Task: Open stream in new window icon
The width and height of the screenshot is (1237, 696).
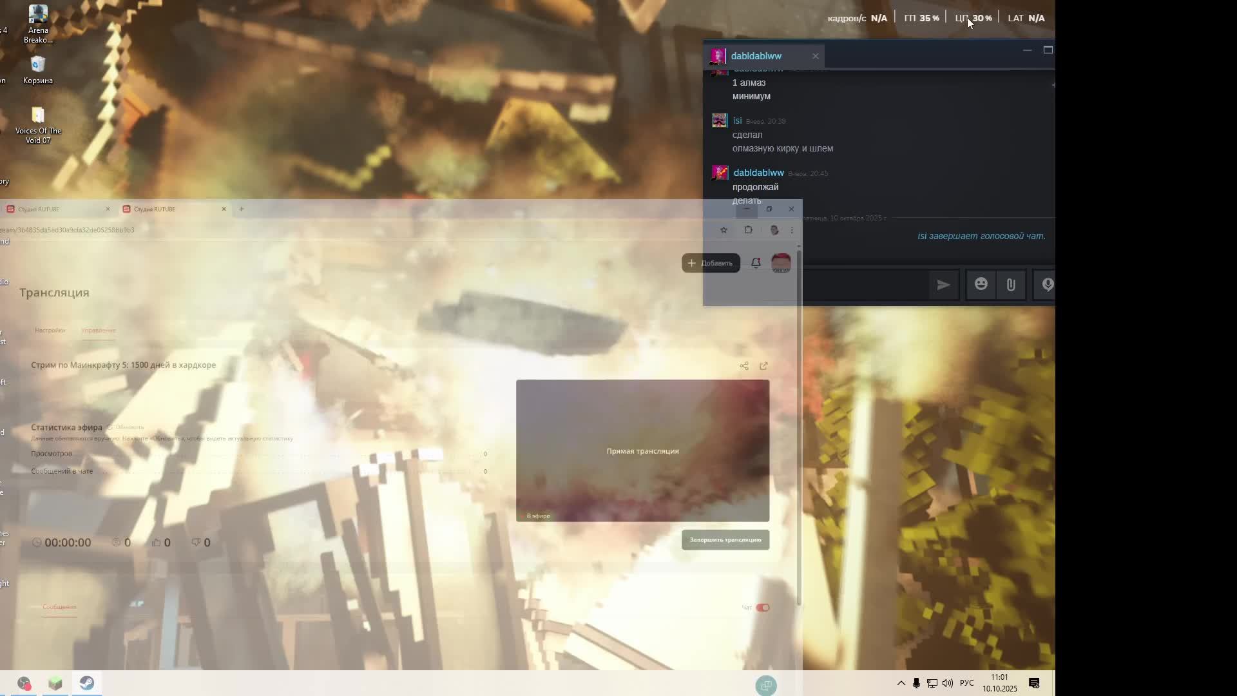Action: click(x=763, y=366)
